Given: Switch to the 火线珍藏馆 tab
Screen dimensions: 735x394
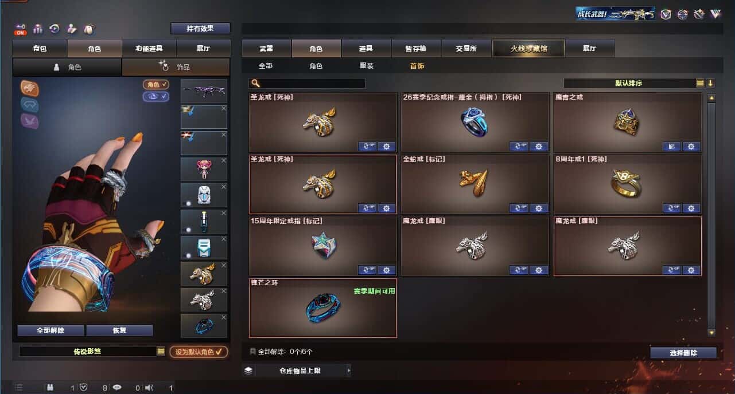Looking at the screenshot, I should point(528,48).
